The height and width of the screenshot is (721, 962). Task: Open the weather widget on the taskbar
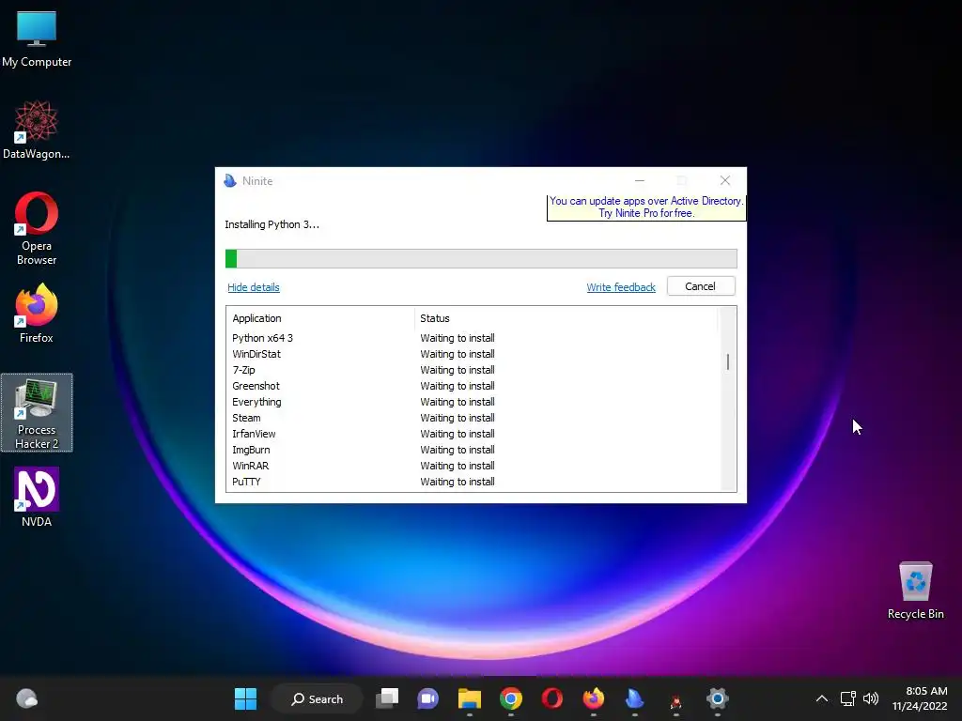(26, 698)
